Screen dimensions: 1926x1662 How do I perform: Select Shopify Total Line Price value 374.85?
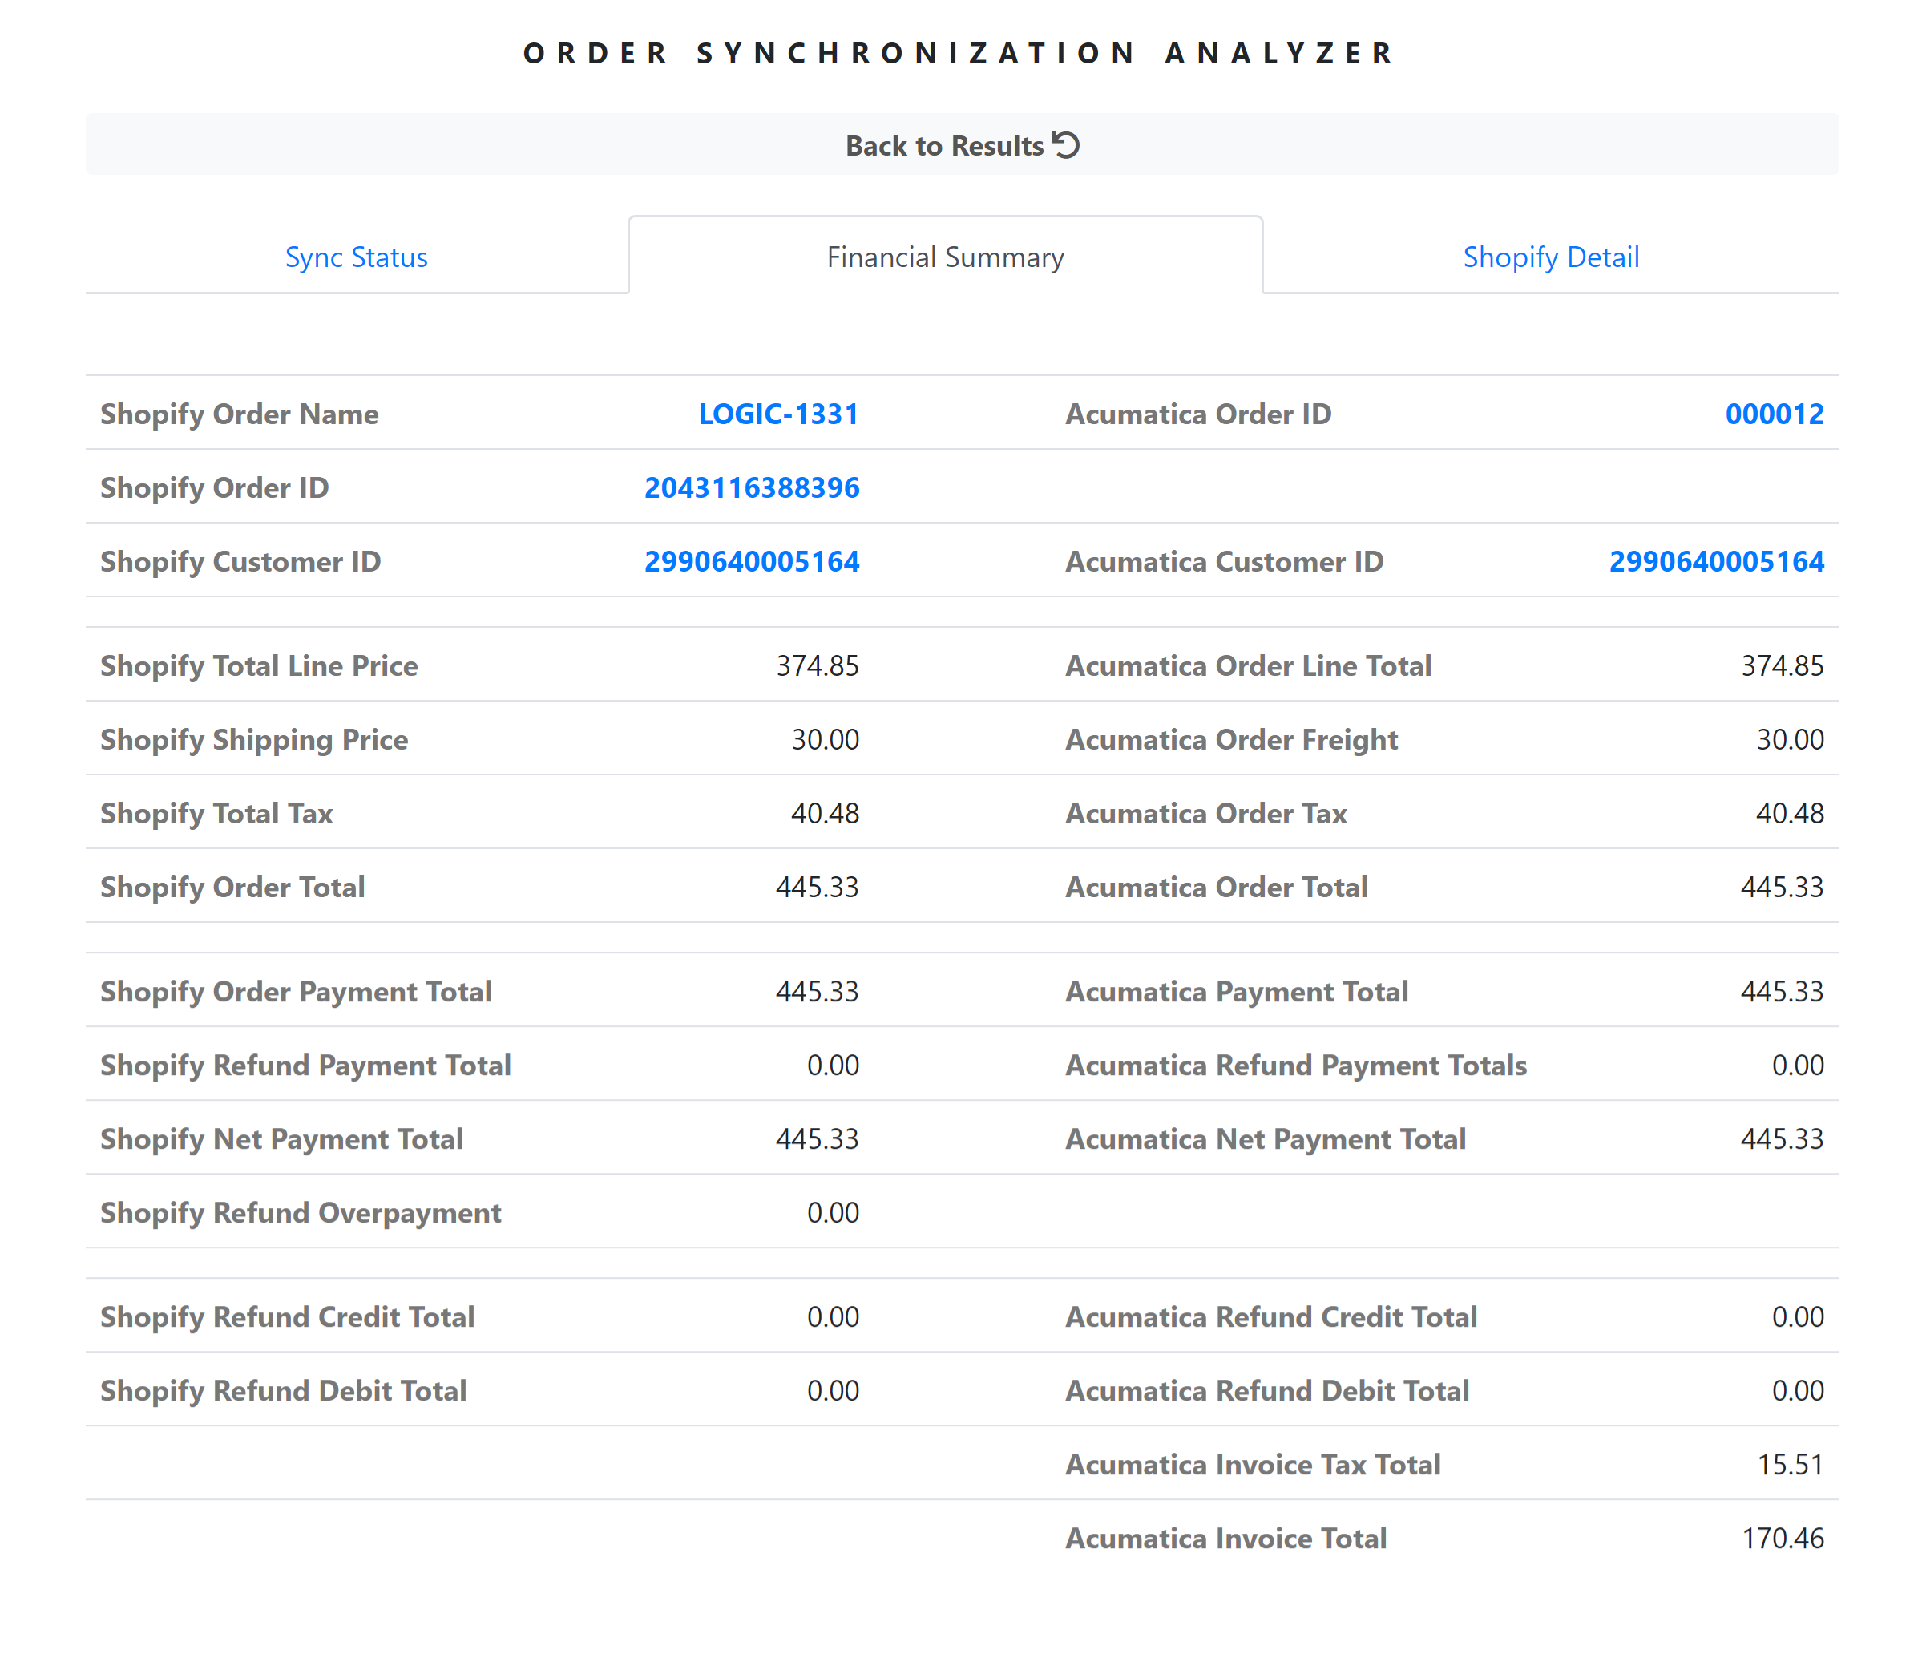(818, 666)
